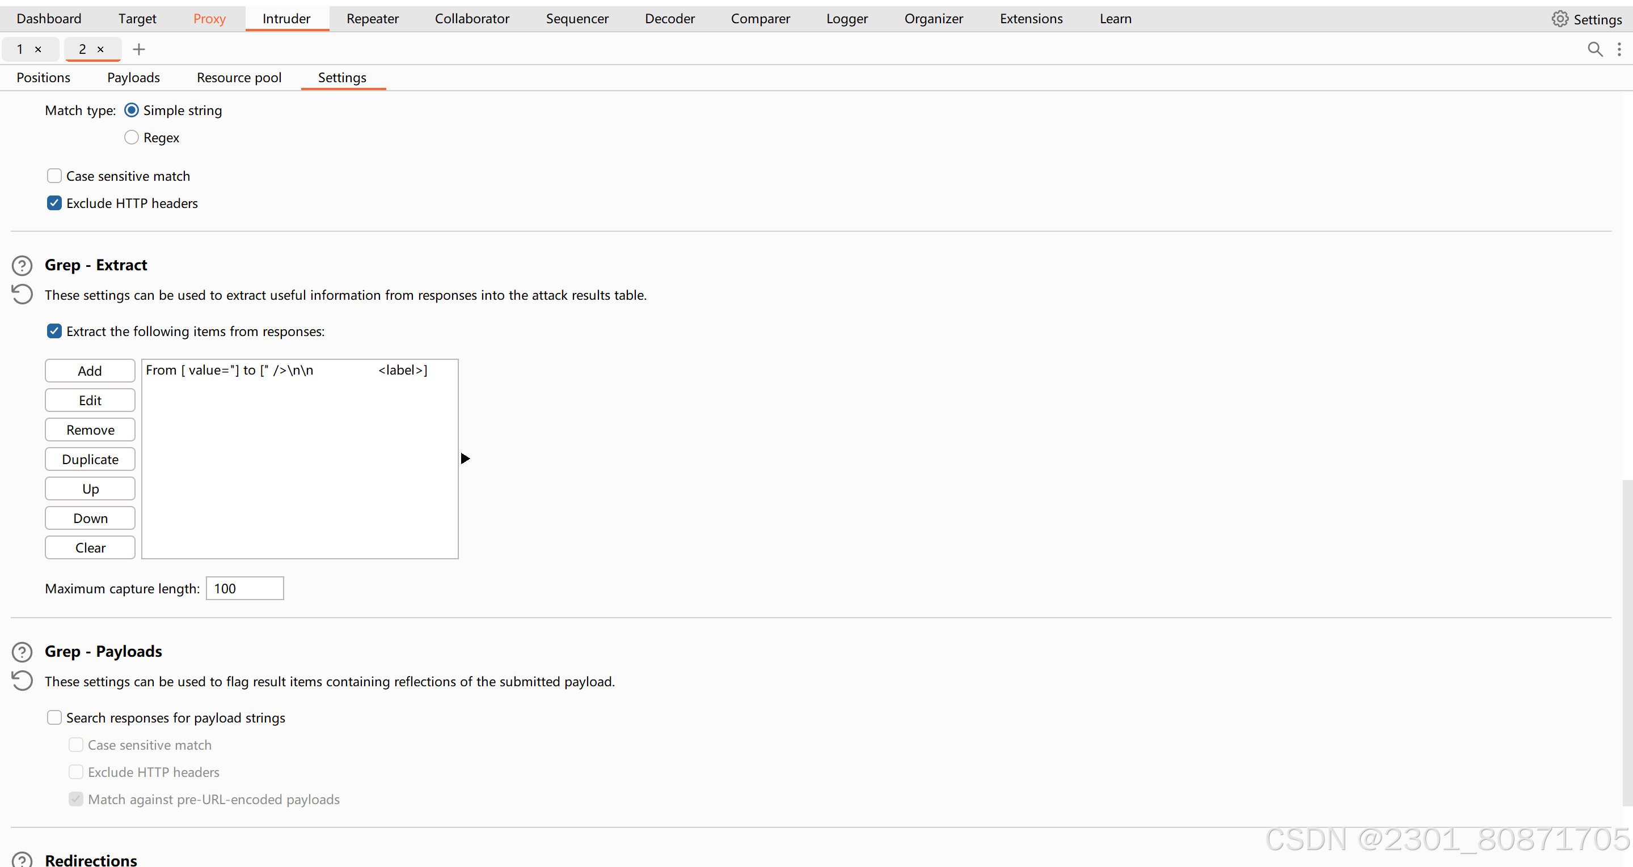Click the Duplicate button
The image size is (1633, 867).
[x=90, y=460]
